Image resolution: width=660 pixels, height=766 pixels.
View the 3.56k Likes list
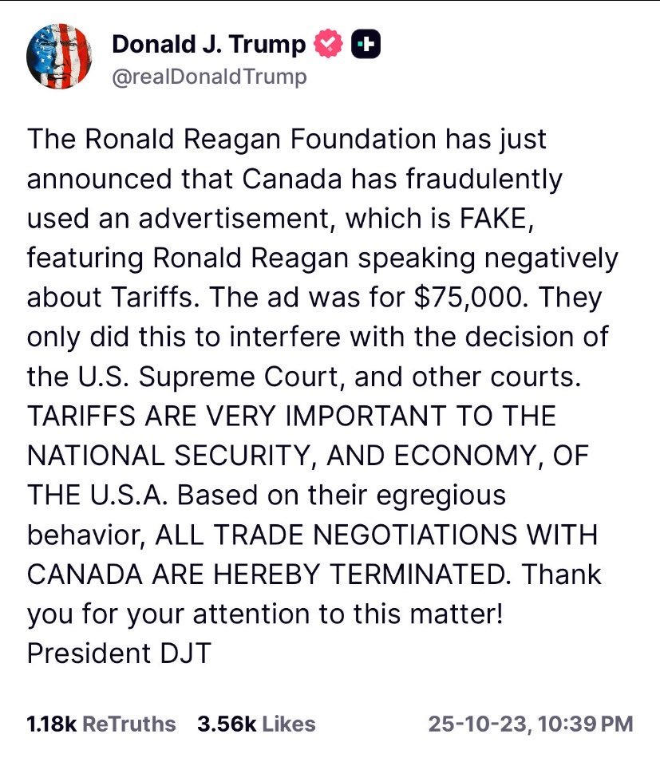[x=255, y=724]
